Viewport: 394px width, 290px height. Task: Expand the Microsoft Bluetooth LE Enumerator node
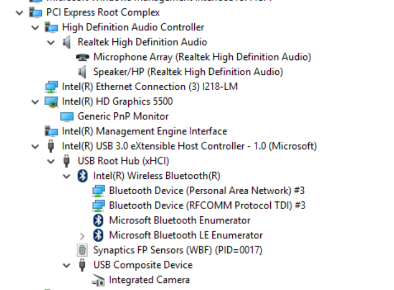click(83, 236)
